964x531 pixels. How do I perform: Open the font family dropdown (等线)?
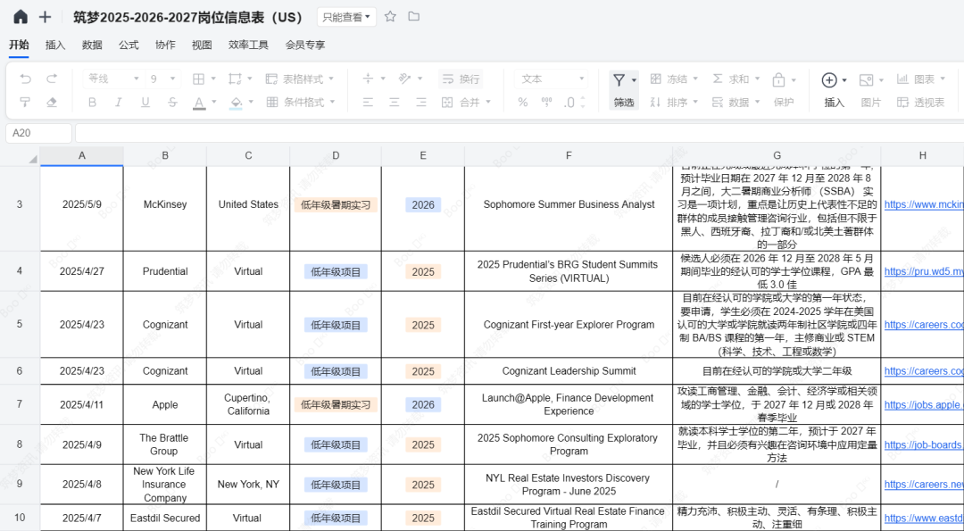[x=113, y=79]
